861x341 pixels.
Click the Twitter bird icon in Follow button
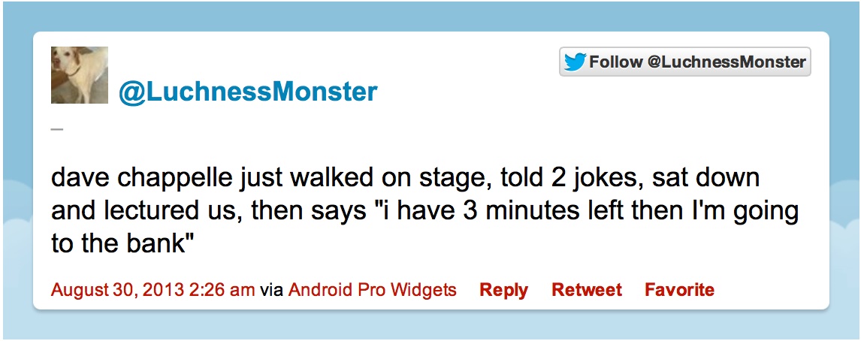575,62
